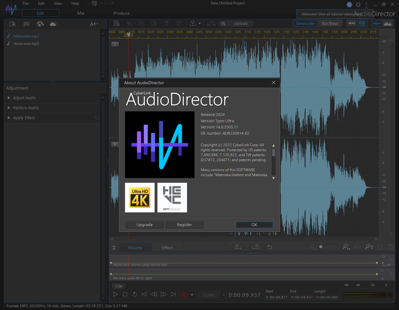Screen dimensions: 399x310
Task: Click the horizontal zoom in magnifier
Action: click(x=346, y=246)
